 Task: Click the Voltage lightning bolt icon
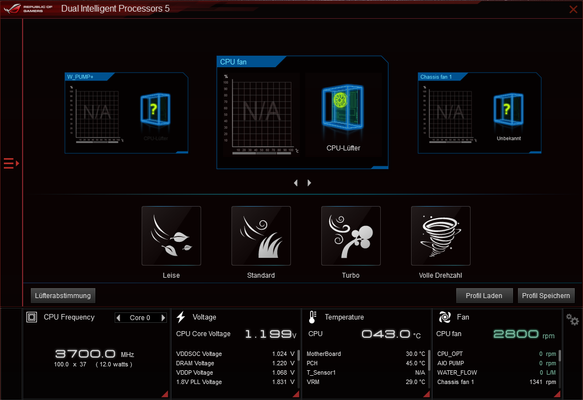181,317
